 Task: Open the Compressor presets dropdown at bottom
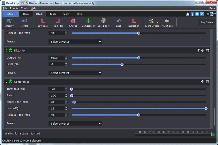click(75, 124)
